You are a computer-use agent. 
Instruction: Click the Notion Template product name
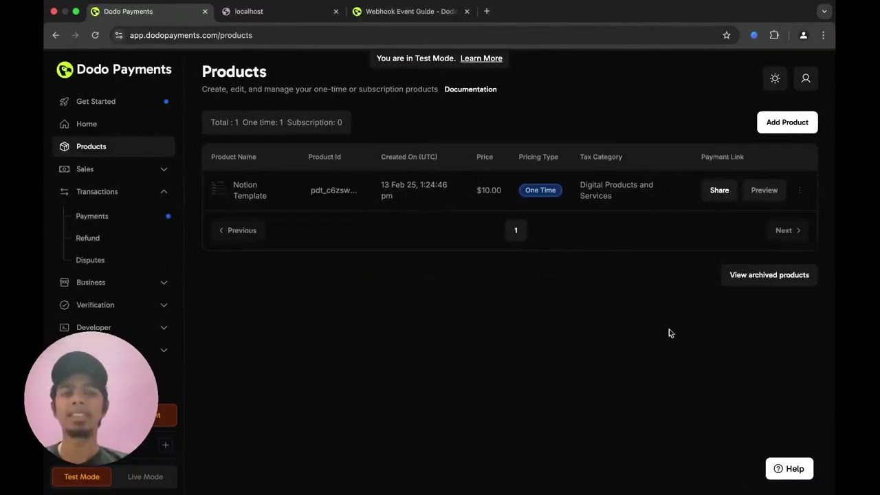[x=250, y=190]
